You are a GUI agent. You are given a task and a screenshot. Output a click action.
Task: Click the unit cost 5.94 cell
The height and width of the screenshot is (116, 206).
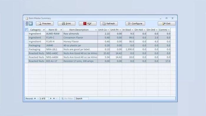coord(104,57)
